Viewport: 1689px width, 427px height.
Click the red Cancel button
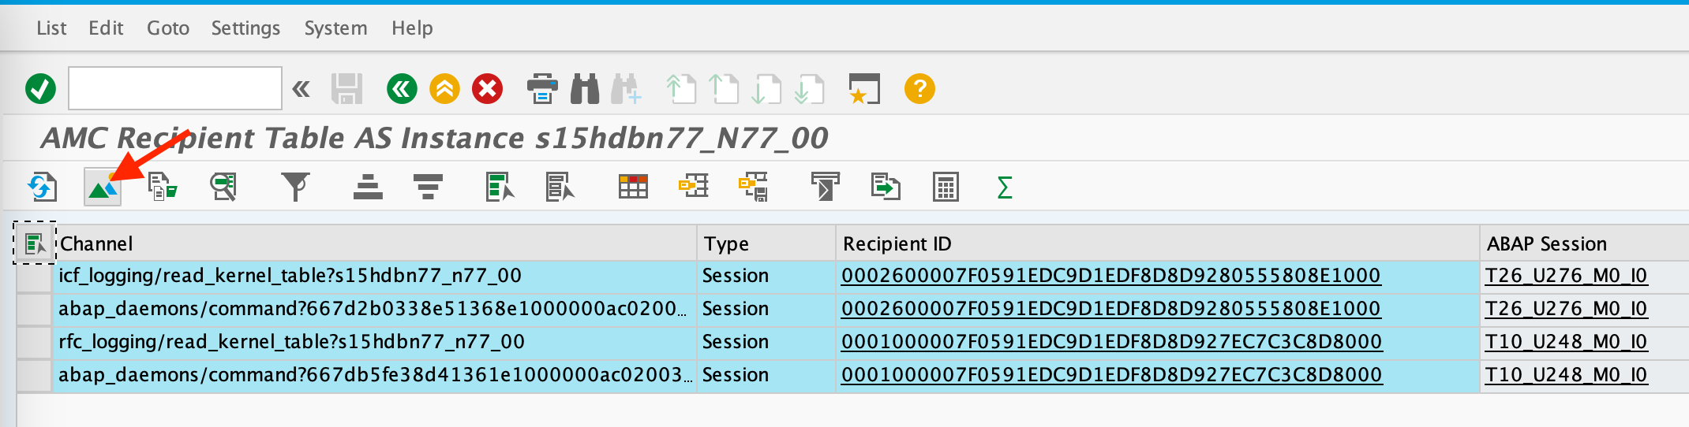[x=487, y=89]
